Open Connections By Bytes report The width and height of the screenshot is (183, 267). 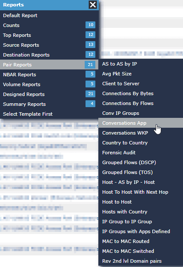141,93
